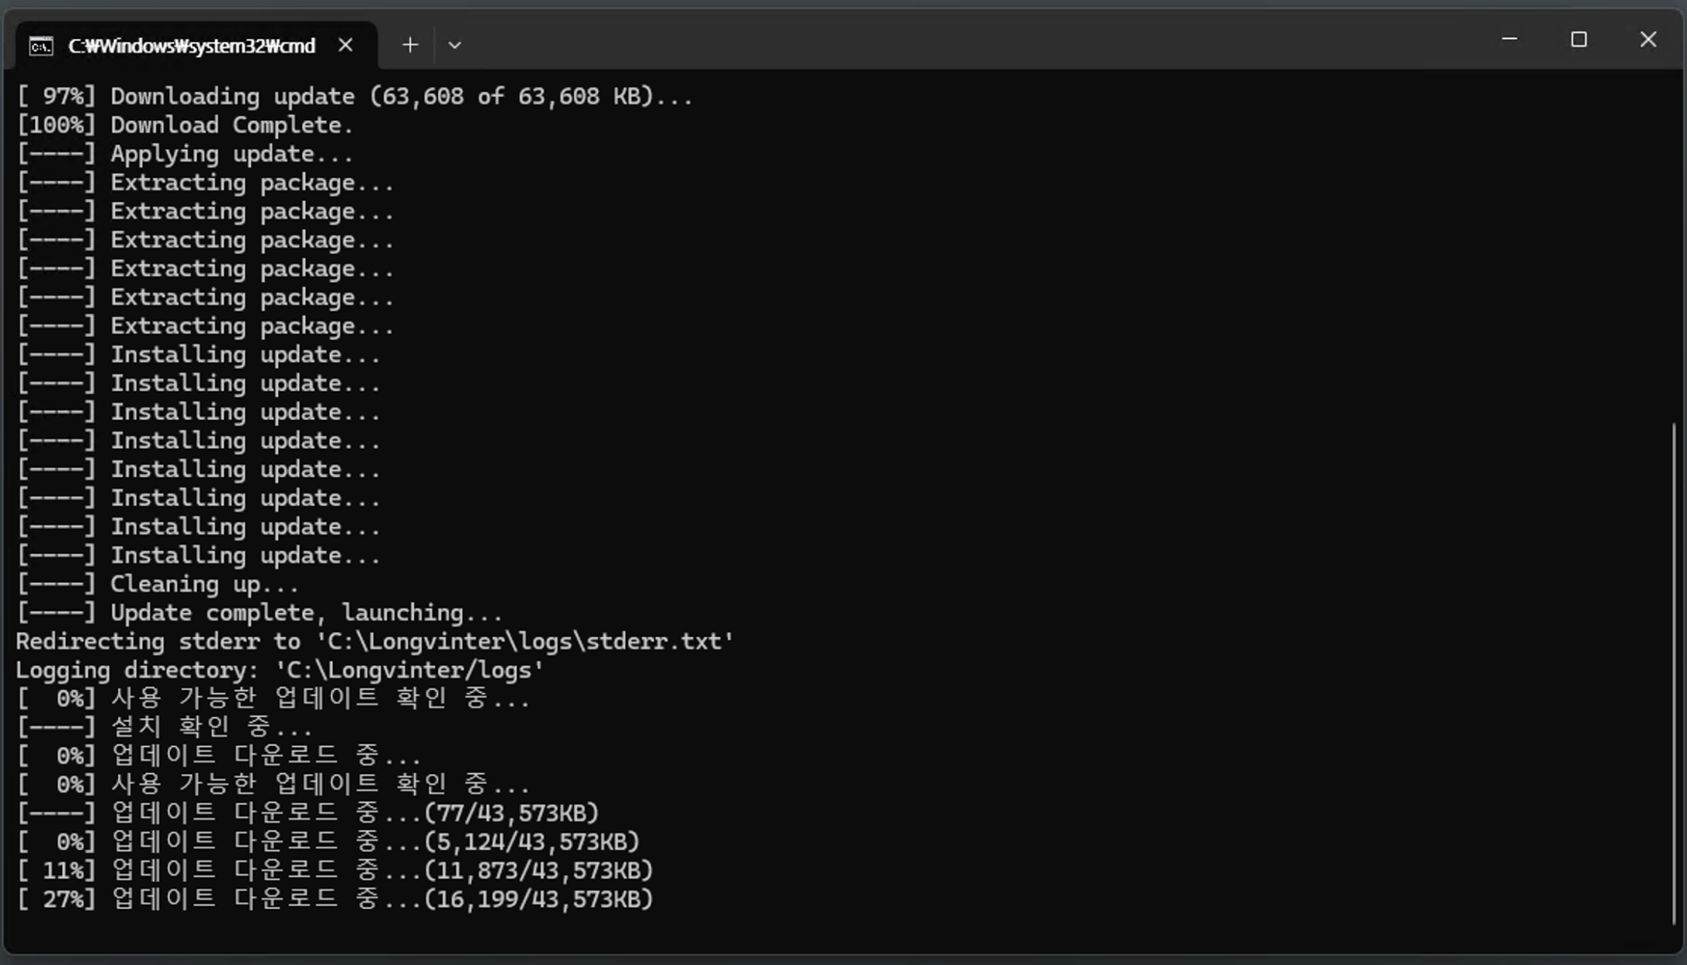Maximize the terminal window
Screen dimensions: 1687x965
(x=1578, y=39)
